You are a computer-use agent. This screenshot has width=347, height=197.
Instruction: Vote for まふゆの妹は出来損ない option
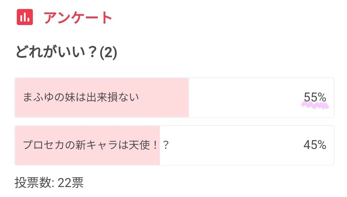[x=81, y=97]
